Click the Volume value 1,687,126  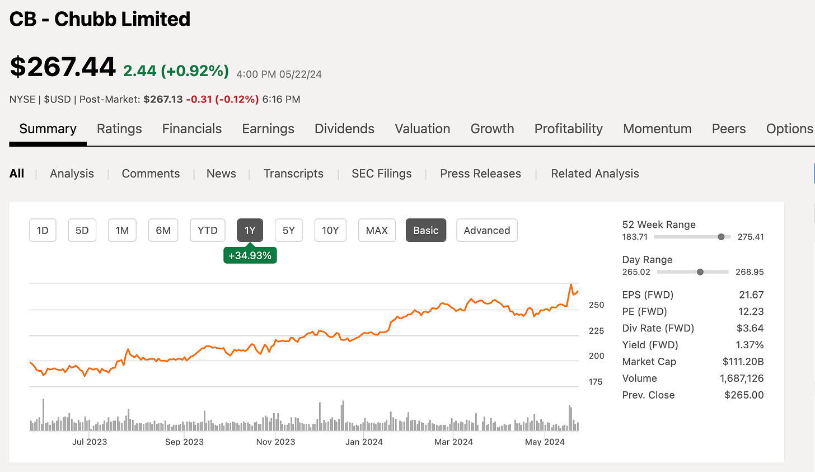point(742,378)
